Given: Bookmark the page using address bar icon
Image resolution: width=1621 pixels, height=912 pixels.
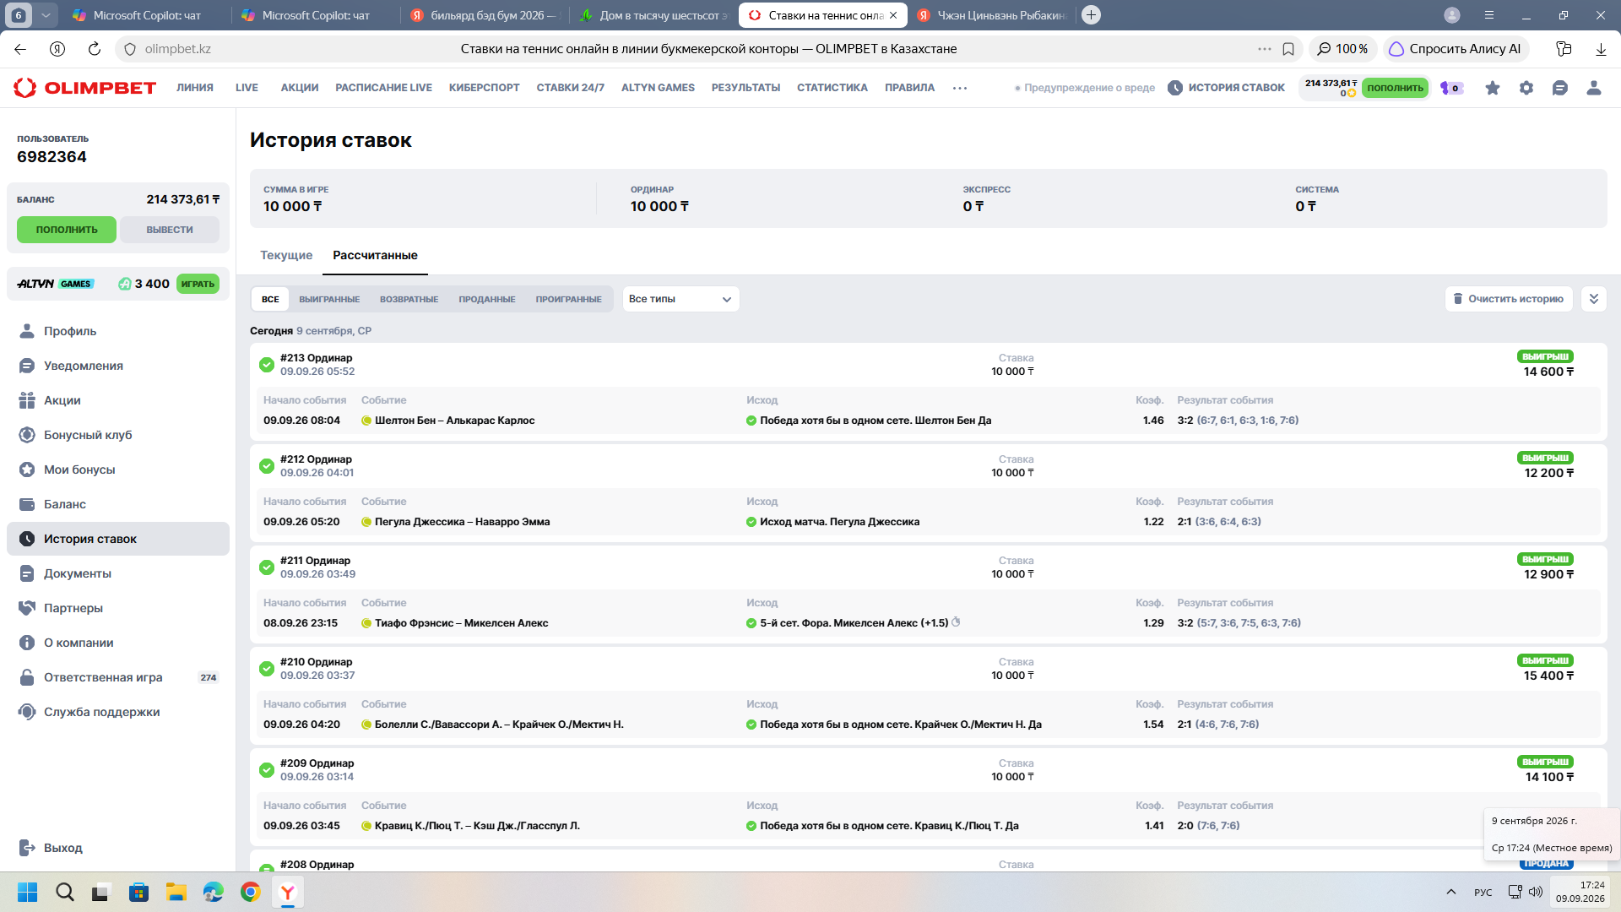Looking at the screenshot, I should (1288, 49).
